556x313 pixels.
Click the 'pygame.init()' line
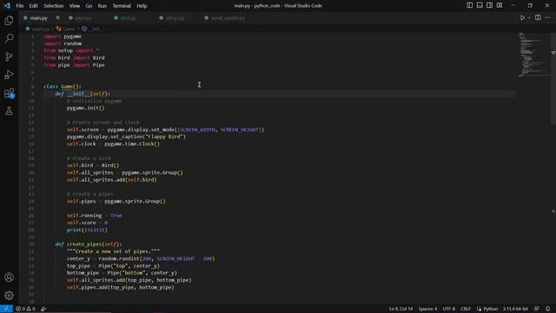pyautogui.click(x=86, y=108)
